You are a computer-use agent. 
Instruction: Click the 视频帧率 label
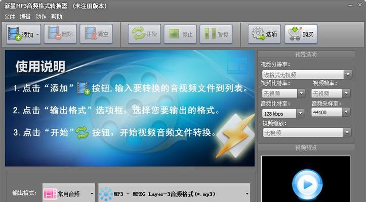point(325,83)
